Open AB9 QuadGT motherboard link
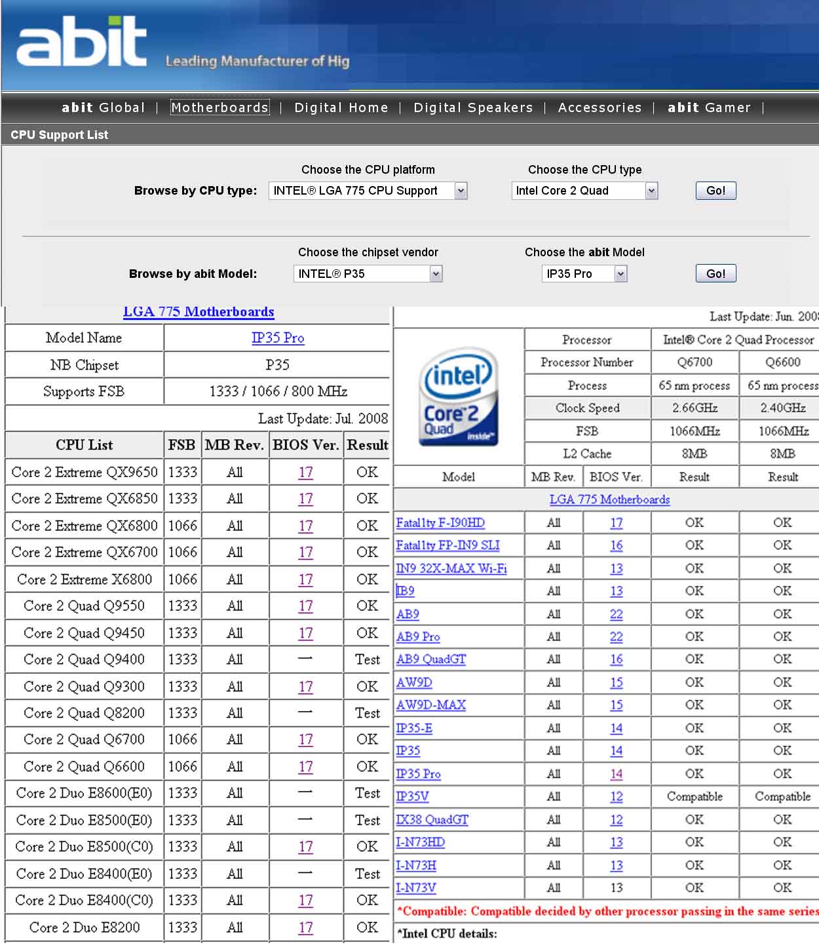819x945 pixels. [431, 659]
